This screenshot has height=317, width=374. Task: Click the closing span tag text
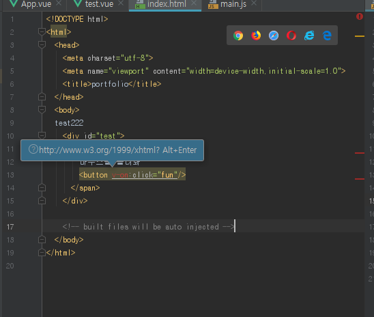point(85,188)
